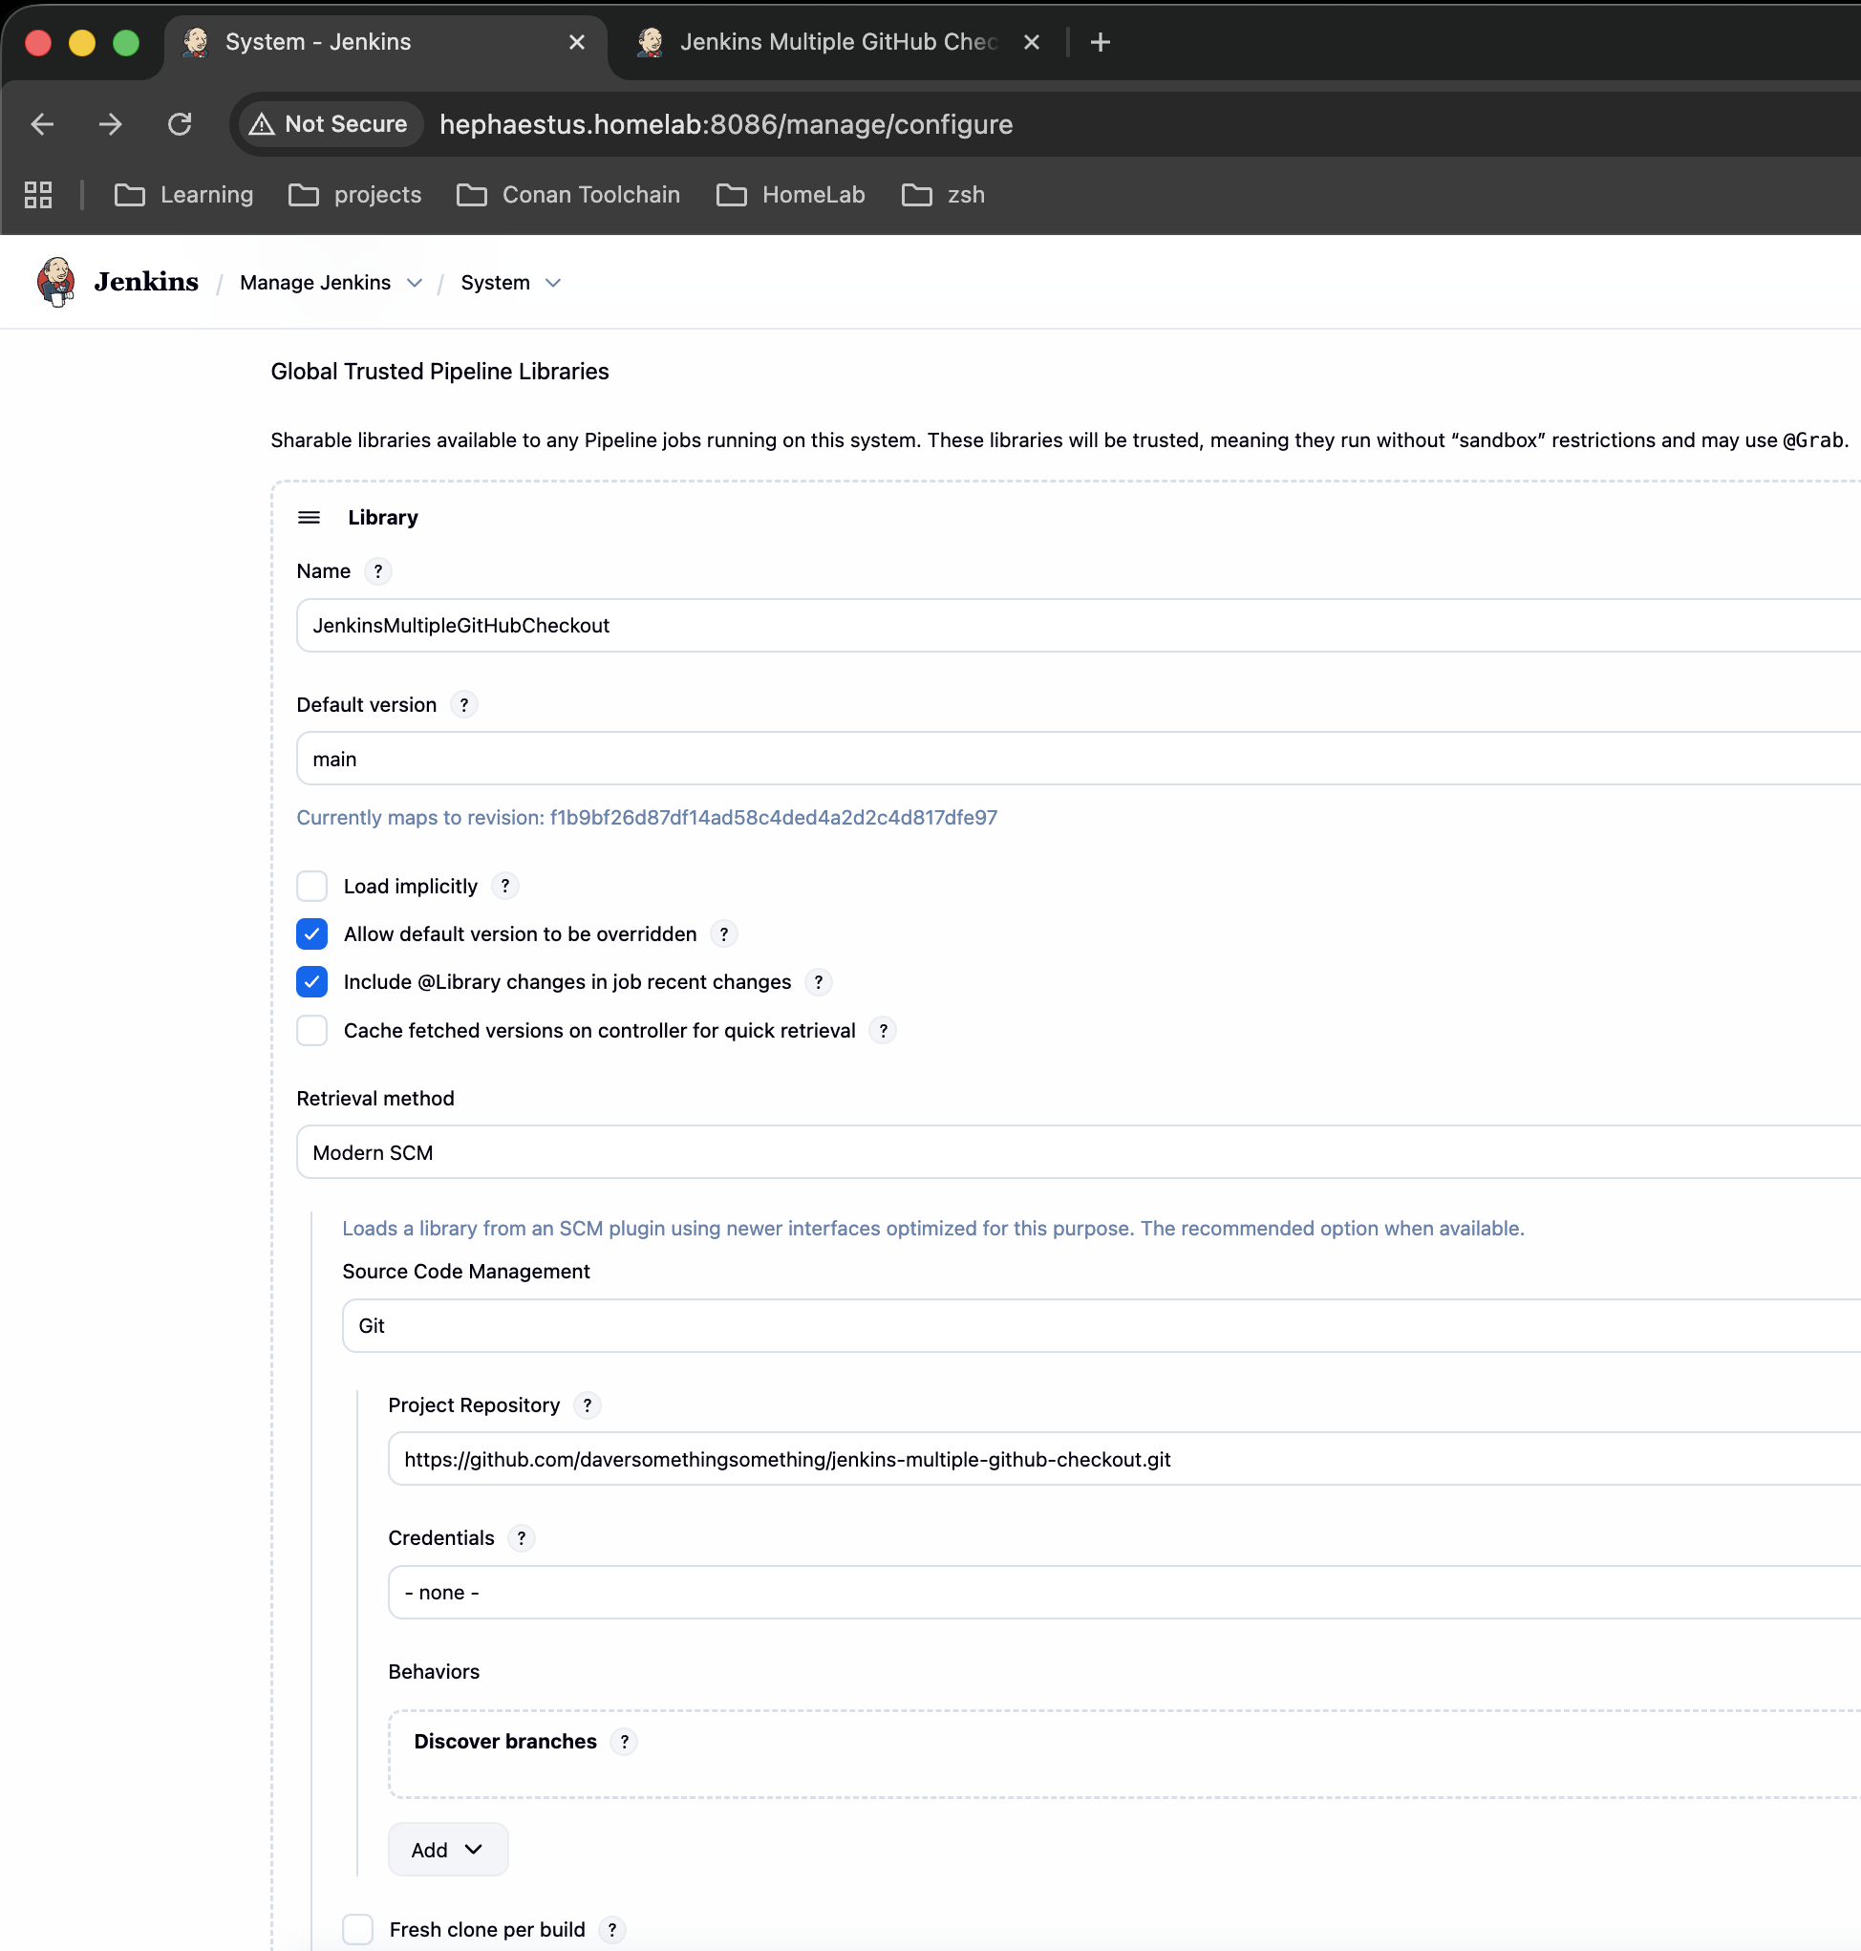Open the browser apps grid icon
Screen dimensions: 1861x1951
point(37,194)
